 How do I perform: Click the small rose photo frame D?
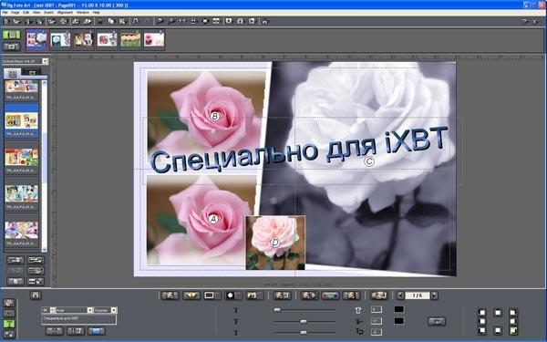275,243
